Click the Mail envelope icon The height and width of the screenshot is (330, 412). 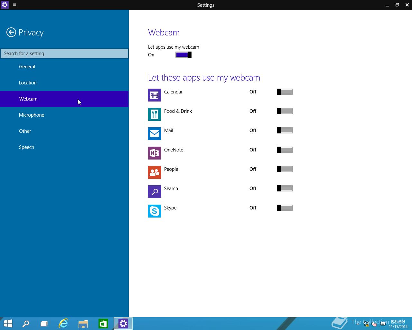[x=154, y=134]
